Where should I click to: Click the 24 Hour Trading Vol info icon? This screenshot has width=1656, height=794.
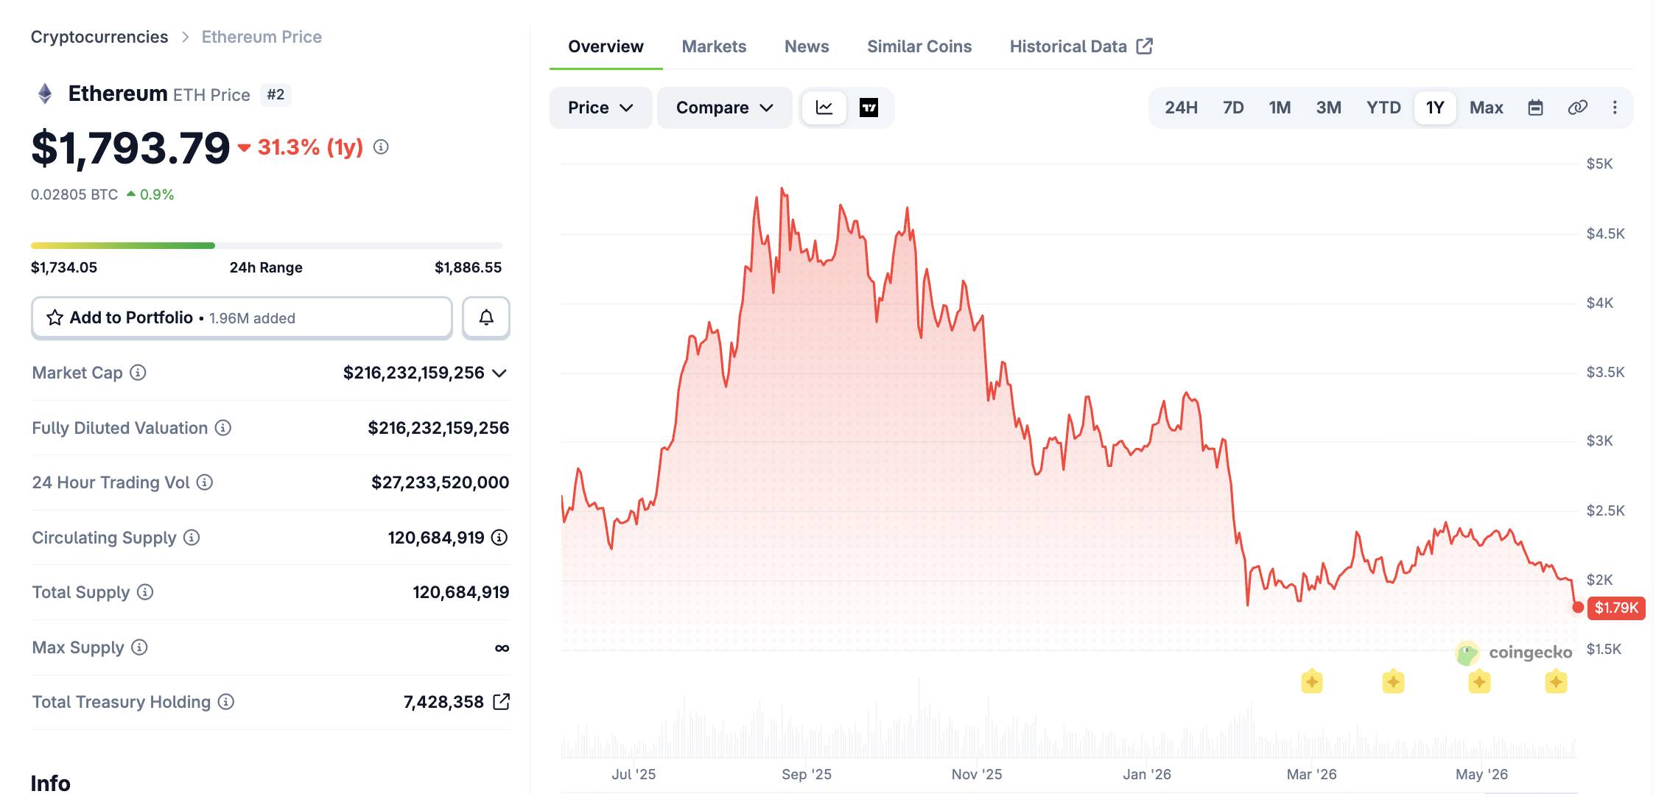point(205,482)
